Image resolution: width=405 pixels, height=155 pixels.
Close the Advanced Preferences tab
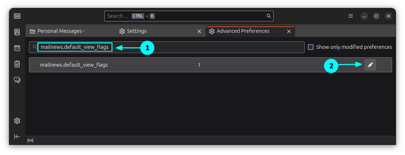289,31
